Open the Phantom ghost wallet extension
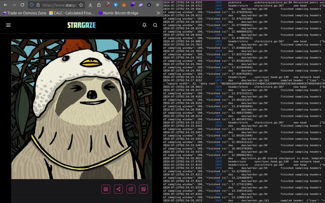The height and width of the screenshot is (203, 325). [x=141, y=5]
